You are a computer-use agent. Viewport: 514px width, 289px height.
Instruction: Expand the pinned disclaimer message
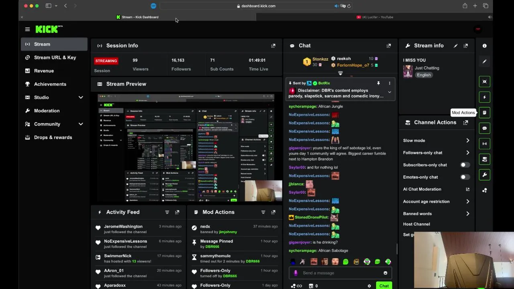(390, 92)
